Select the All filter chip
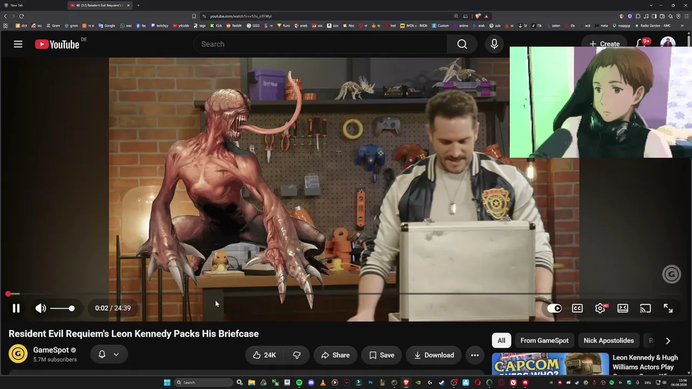 pos(501,340)
